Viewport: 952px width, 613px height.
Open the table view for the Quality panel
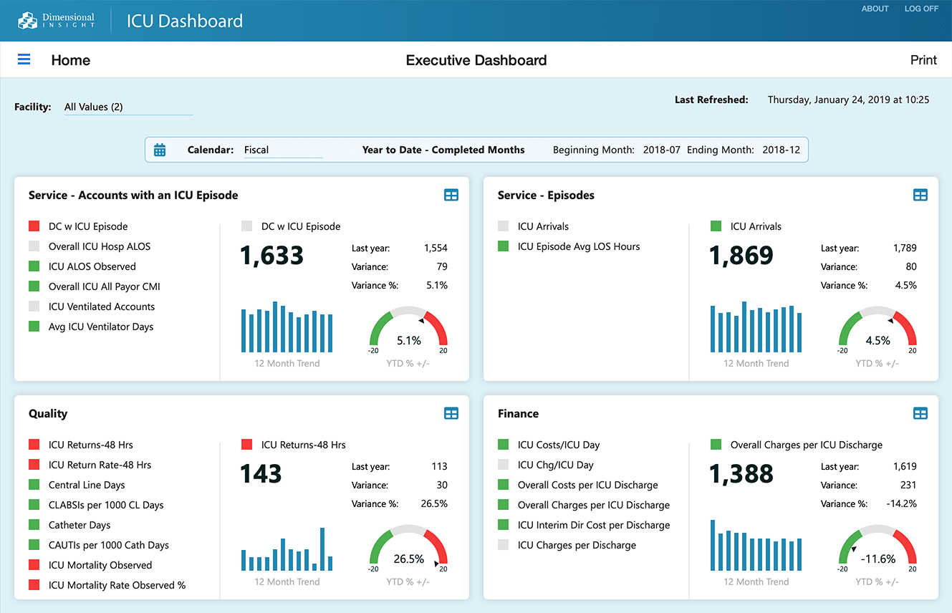point(451,413)
